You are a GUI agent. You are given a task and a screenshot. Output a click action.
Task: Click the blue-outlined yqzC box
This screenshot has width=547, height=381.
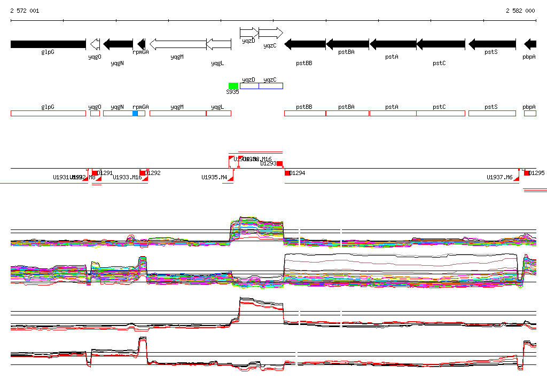(271, 86)
